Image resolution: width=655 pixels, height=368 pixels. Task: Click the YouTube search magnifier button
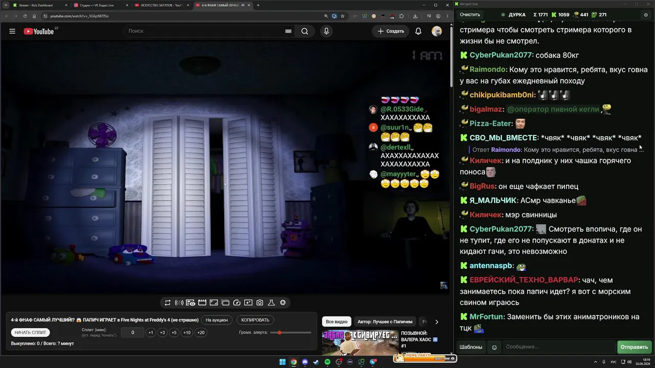(x=304, y=31)
